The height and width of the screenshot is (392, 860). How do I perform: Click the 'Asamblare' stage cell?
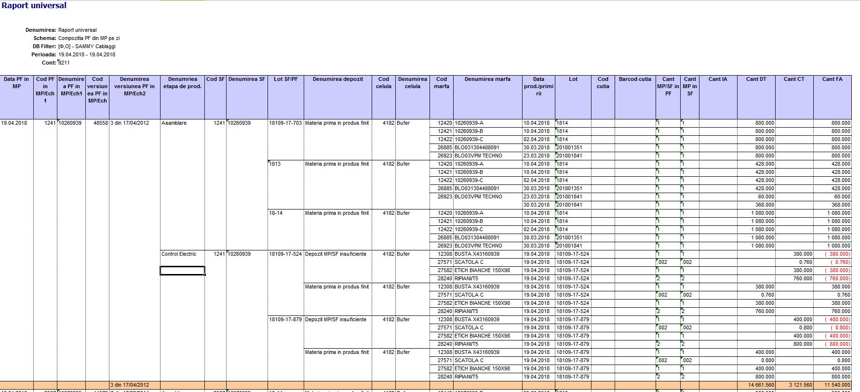(183, 123)
